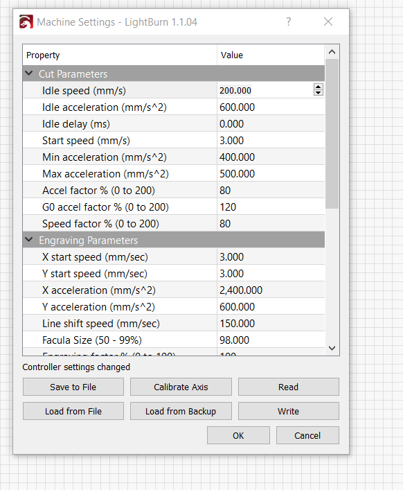Decrease Idle speed with the down arrow
403x490 pixels.
[x=318, y=93]
